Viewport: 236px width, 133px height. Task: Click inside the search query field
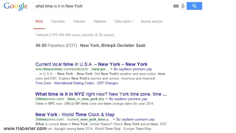tap(103, 6)
